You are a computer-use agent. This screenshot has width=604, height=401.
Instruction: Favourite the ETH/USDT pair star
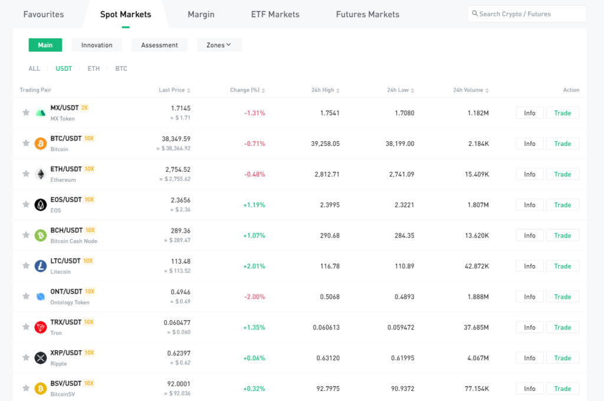26,174
